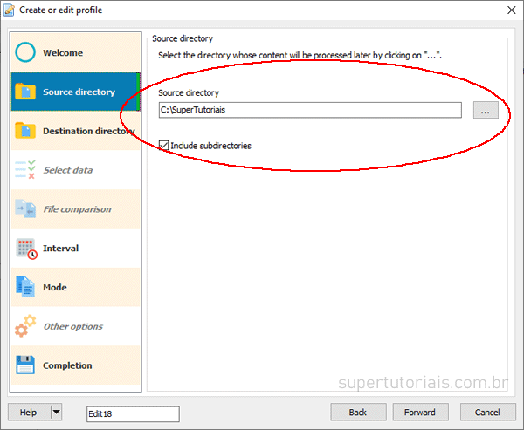Browse for folder with the ... button

tap(486, 110)
